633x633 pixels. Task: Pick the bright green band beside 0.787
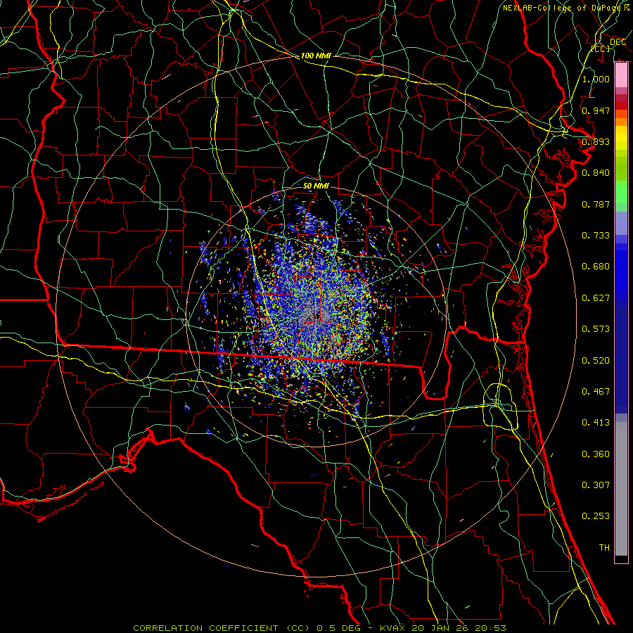(621, 192)
